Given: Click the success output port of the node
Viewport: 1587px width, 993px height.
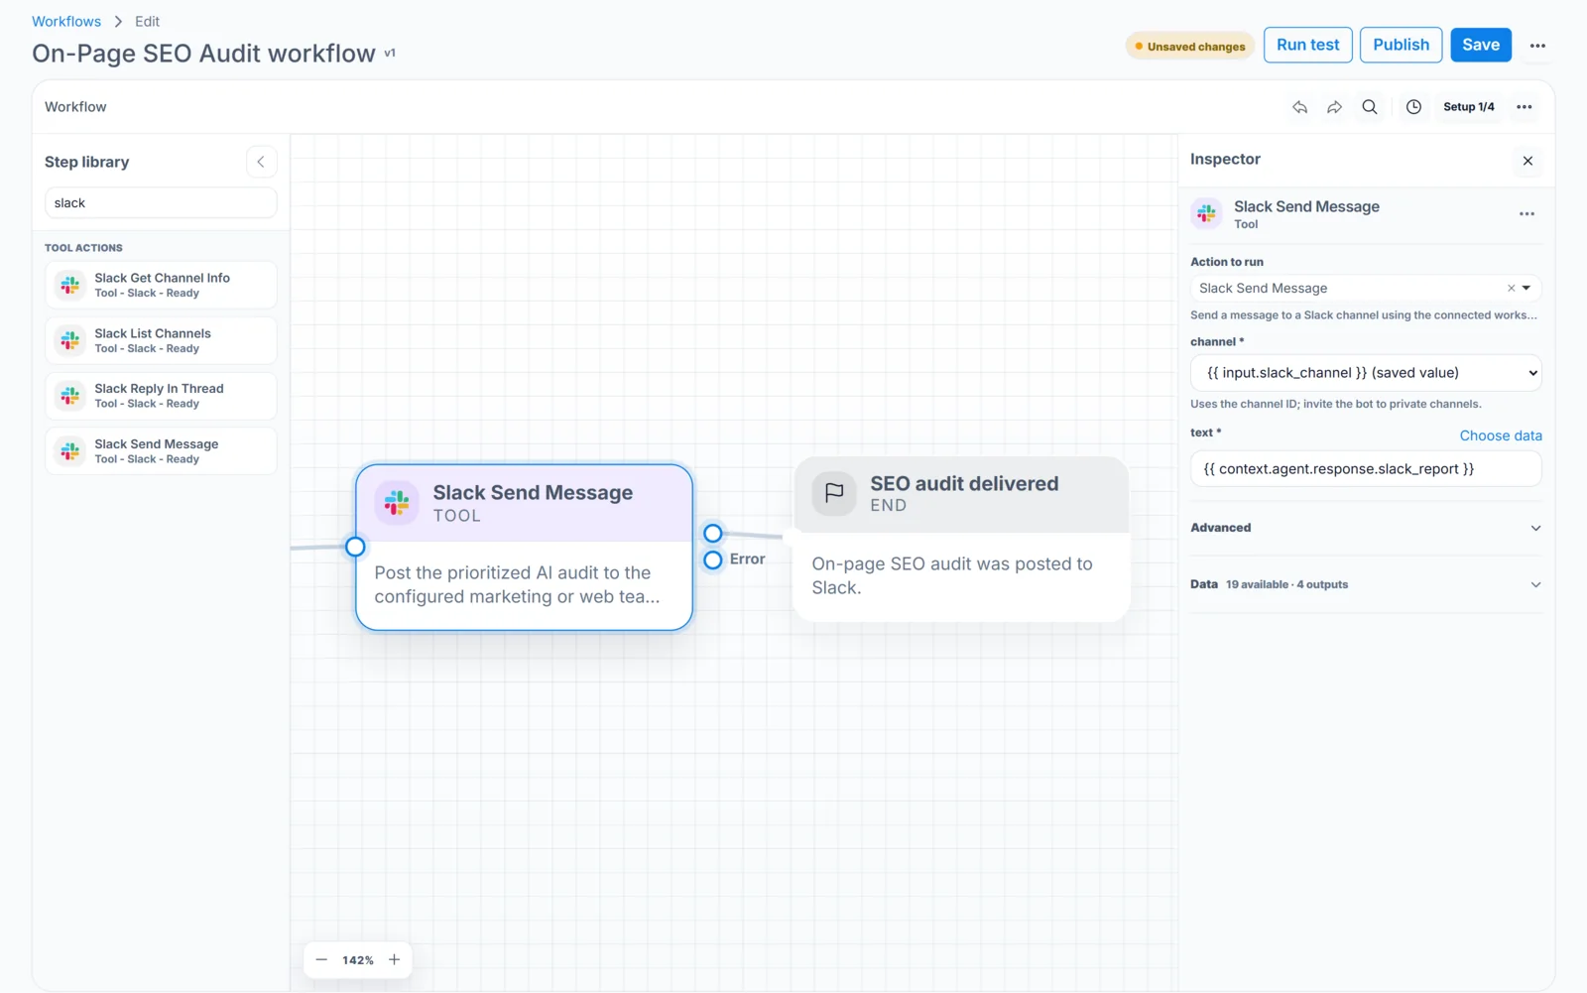Looking at the screenshot, I should point(712,534).
